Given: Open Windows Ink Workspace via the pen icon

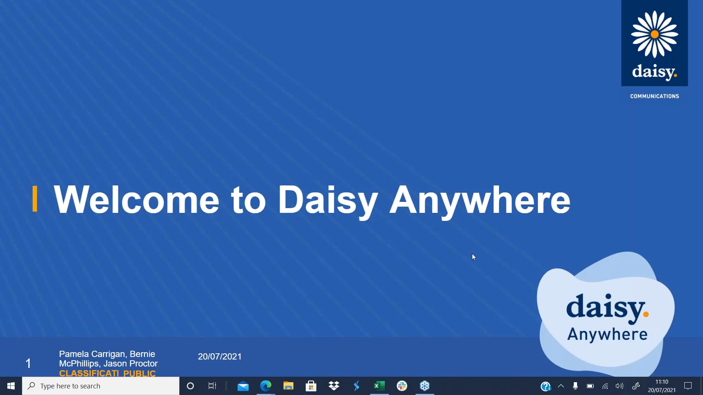Looking at the screenshot, I should coord(635,386).
